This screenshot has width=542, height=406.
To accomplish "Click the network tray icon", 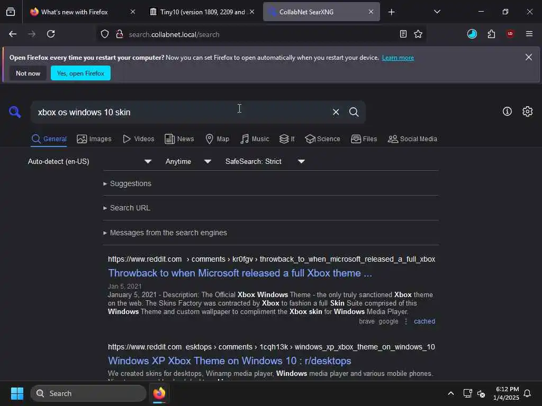I will 467,393.
